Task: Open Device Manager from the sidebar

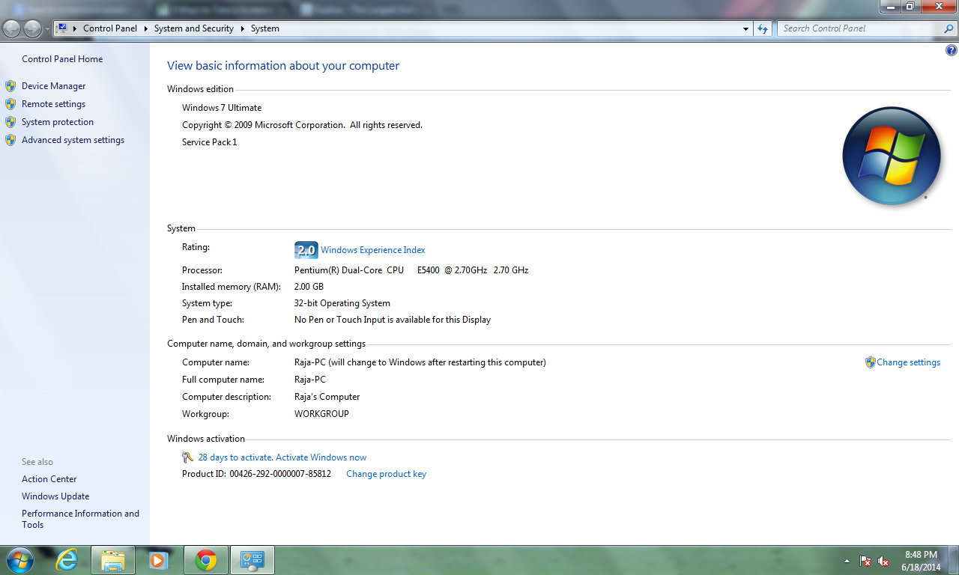Action: pyautogui.click(x=53, y=86)
